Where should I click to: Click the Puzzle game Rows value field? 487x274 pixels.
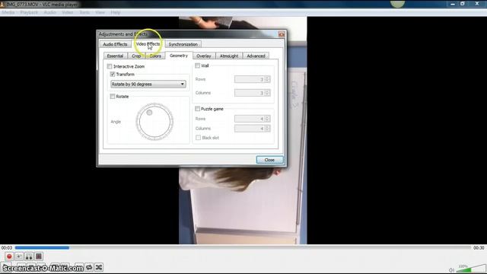click(x=250, y=119)
